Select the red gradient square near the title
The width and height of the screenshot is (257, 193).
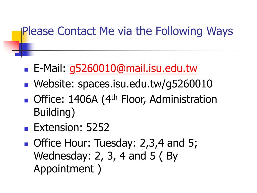[11, 46]
